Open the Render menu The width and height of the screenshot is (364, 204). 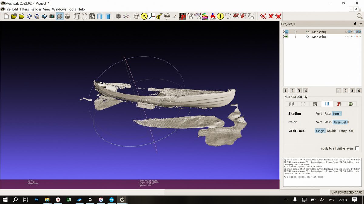click(36, 9)
